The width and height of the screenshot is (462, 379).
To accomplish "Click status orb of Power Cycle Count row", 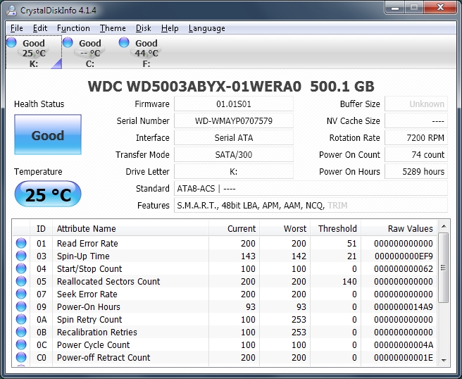I will [21, 344].
